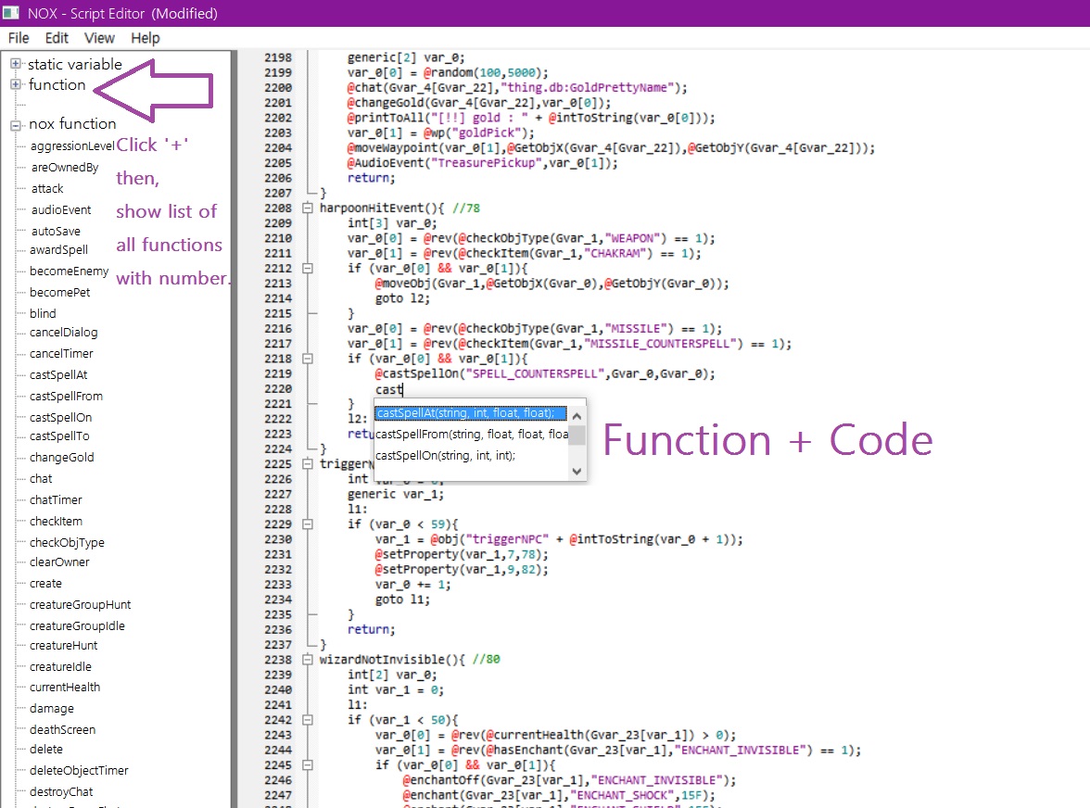Select blind in function list
The width and height of the screenshot is (1090, 808).
[x=43, y=313]
